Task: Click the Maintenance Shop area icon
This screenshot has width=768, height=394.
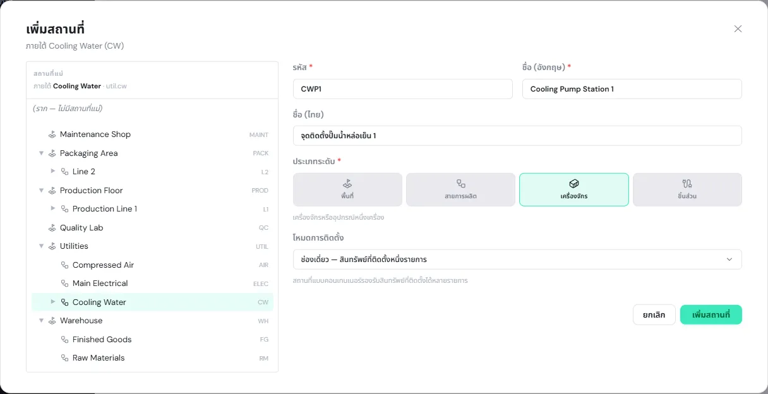Action: pyautogui.click(x=52, y=134)
